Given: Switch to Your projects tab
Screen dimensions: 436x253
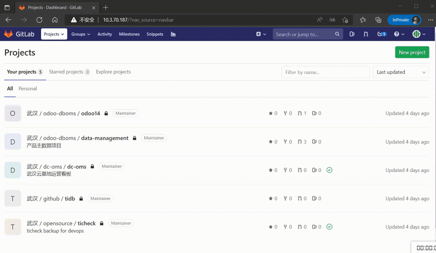Looking at the screenshot, I should click(x=25, y=72).
